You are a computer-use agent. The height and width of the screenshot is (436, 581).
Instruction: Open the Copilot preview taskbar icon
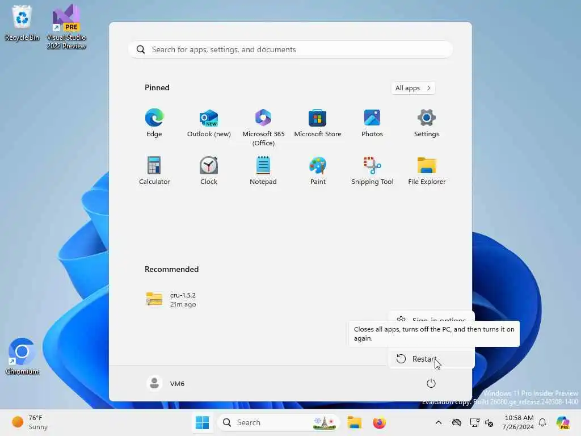pyautogui.click(x=563, y=422)
